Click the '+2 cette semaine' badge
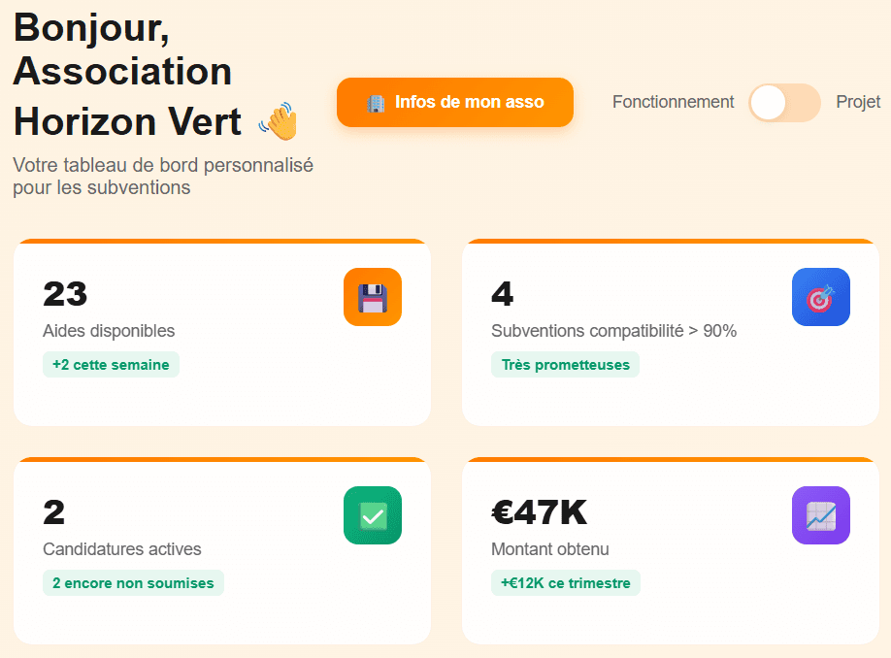The image size is (891, 658). tap(111, 365)
